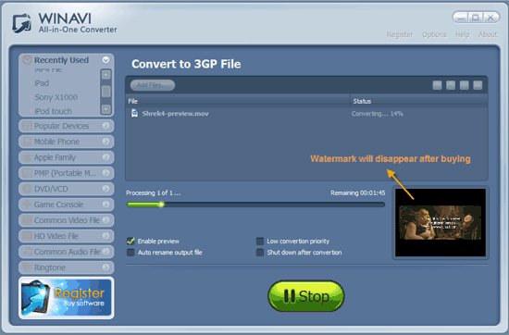Open the Ringtone category
509x335 pixels.
tap(67, 267)
